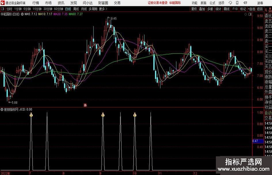This screenshot has height=175, width=272.
Task: Click the 统计 statistics toolbar button
Action: (218, 9)
